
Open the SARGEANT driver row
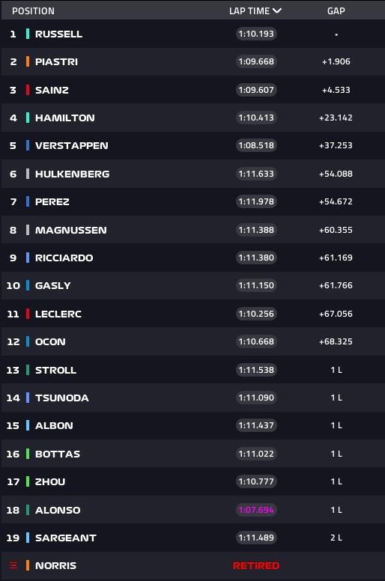click(192, 538)
